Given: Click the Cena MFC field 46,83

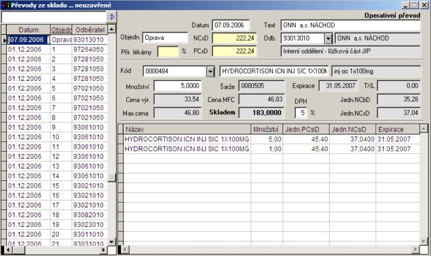Looking at the screenshot, I should tap(261, 99).
